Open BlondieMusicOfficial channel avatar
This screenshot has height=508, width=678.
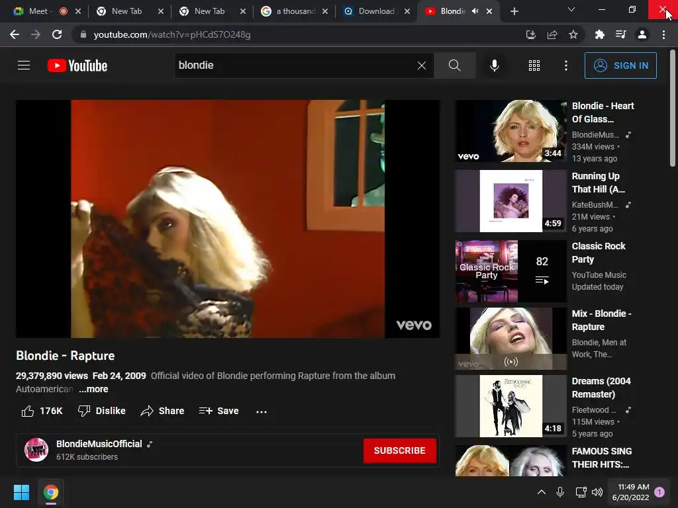[x=36, y=450]
